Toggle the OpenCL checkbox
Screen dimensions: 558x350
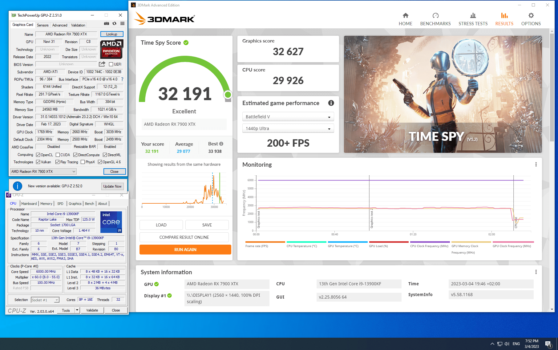[38, 155]
